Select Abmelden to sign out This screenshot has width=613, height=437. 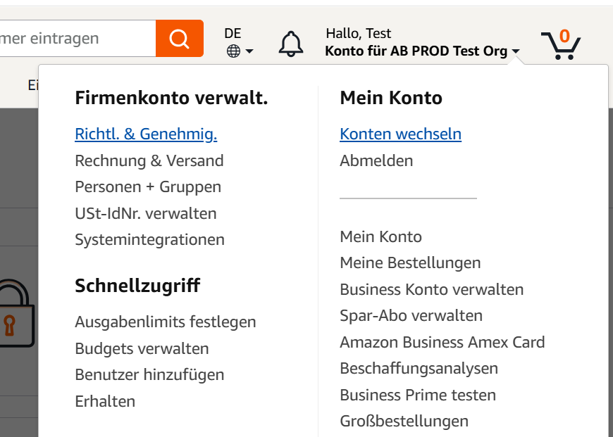coord(376,160)
